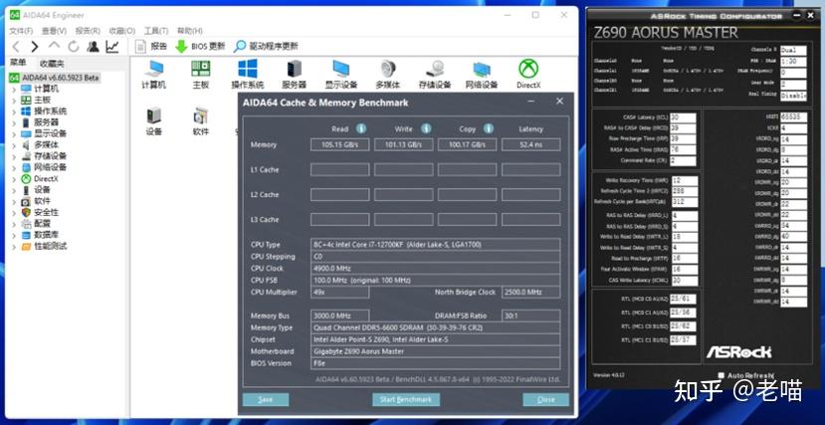Minimize the ASRock Timing Configurator window
825x425 pixels.
pos(798,16)
